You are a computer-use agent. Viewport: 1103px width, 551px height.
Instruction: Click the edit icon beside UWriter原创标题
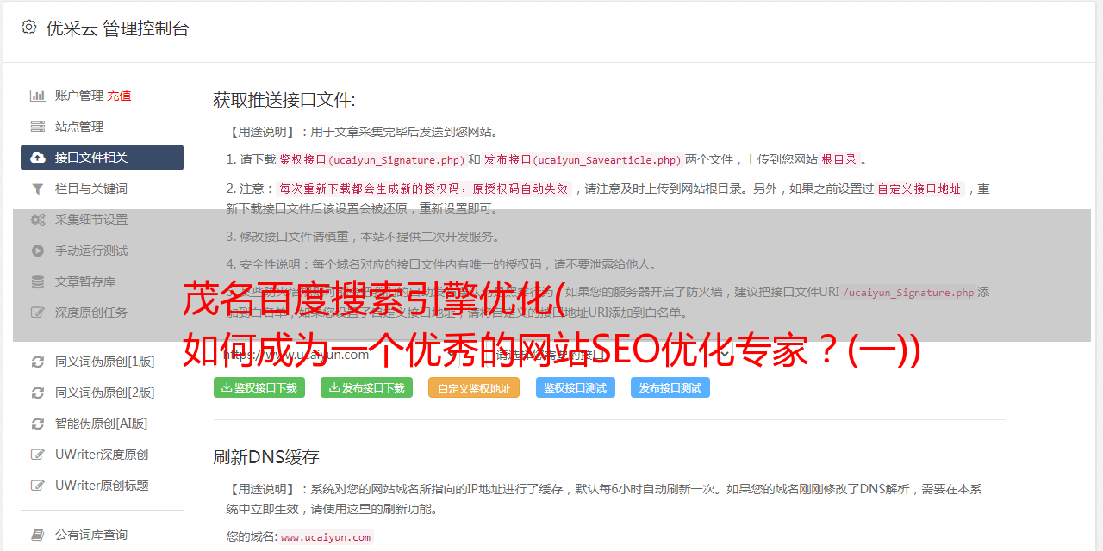[38, 486]
